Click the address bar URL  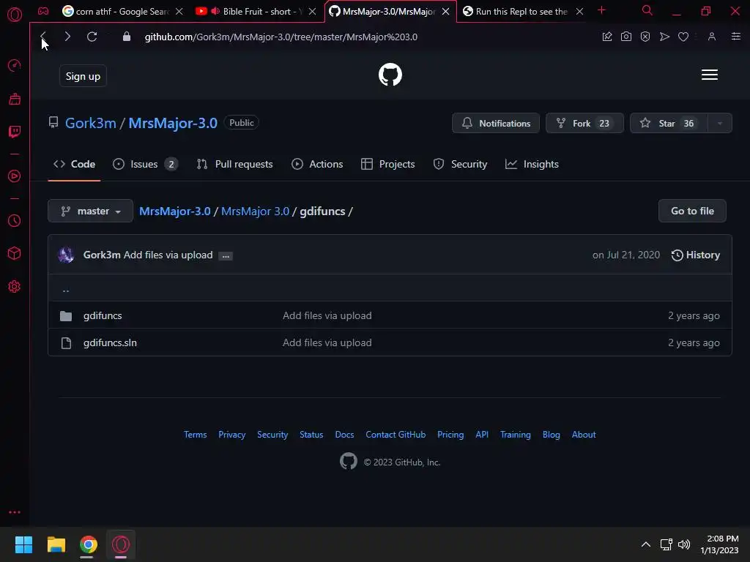coord(281,37)
